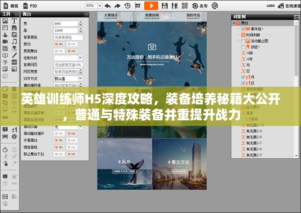Click the 宽 width field showing 640
This screenshot has width=301, height=213.
coord(66,23)
